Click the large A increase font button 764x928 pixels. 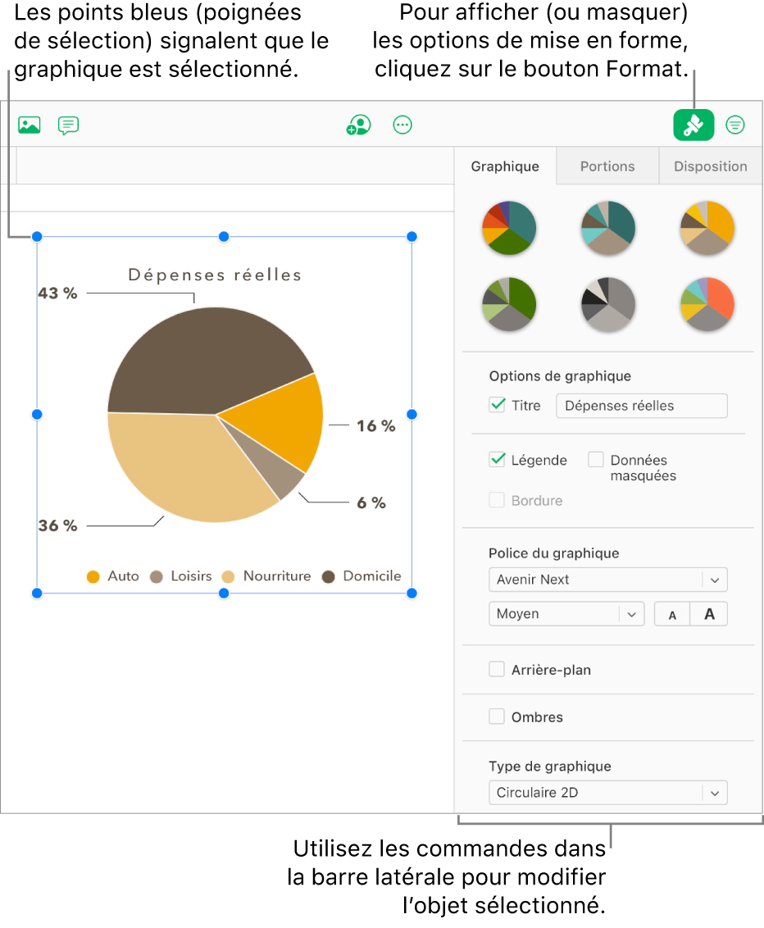709,614
